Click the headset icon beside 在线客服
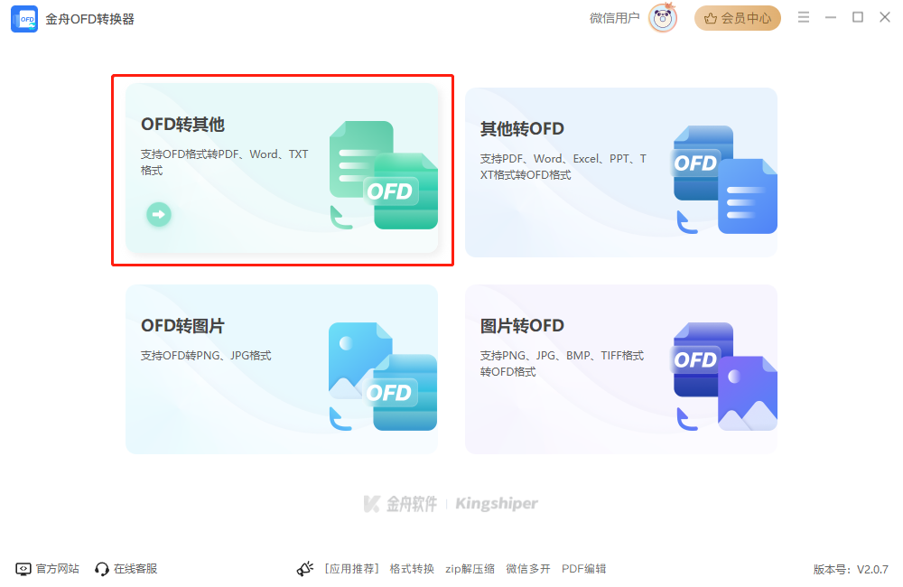Screen dimensions: 903x587 click(x=102, y=569)
